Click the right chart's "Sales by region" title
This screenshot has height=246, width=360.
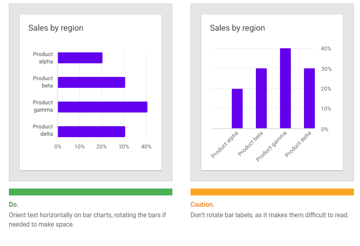(237, 28)
